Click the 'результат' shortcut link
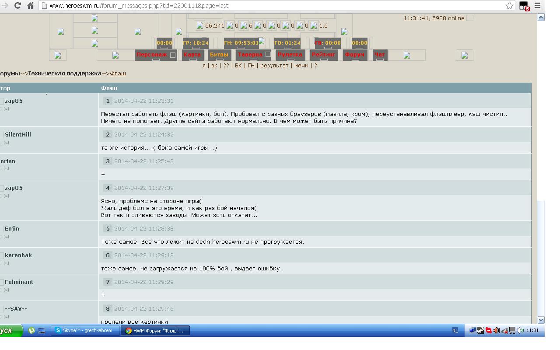This screenshot has height=350, width=560. [x=274, y=66]
